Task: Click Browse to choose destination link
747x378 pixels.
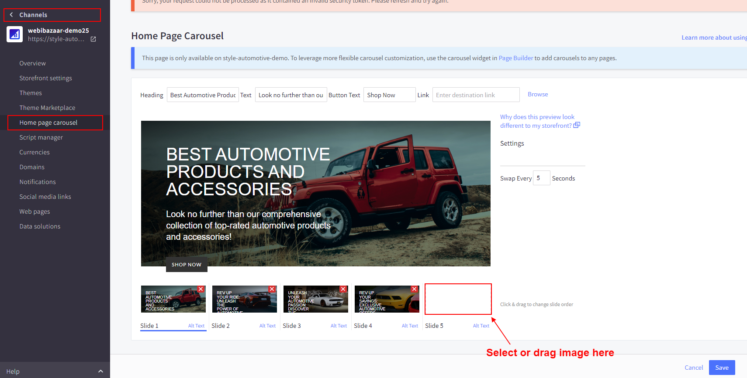Action: tap(537, 94)
